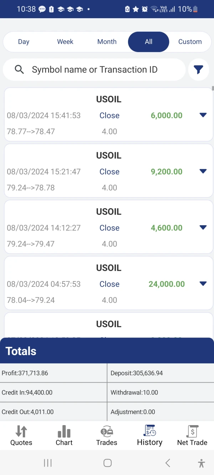Tap Android back navigation arrow
The image size is (214, 475).
(168, 463)
